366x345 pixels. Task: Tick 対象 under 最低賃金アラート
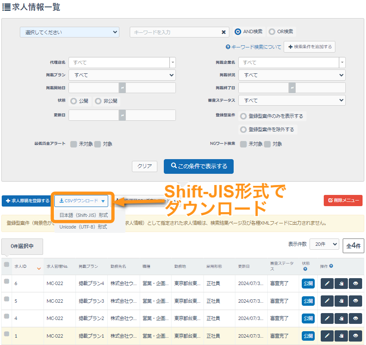pos(97,144)
